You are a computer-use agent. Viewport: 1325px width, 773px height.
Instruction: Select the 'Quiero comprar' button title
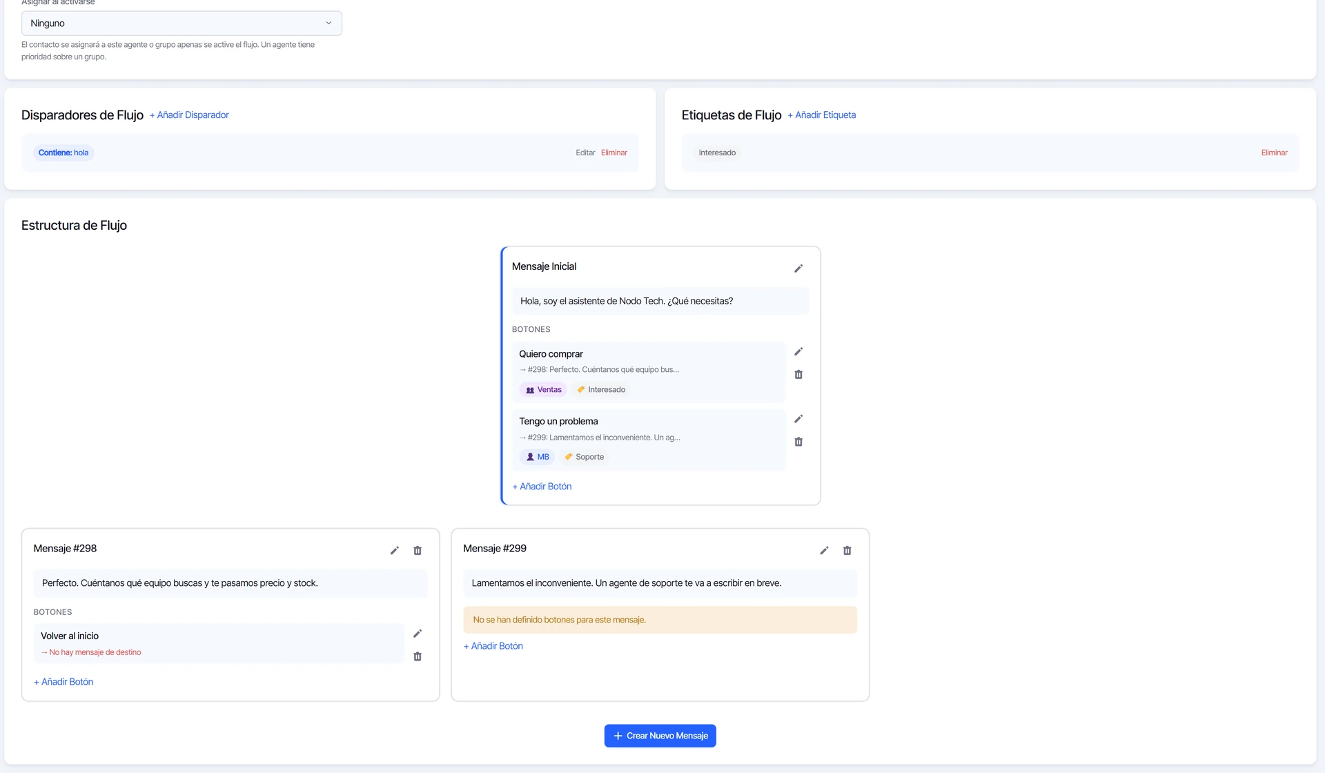pos(551,354)
